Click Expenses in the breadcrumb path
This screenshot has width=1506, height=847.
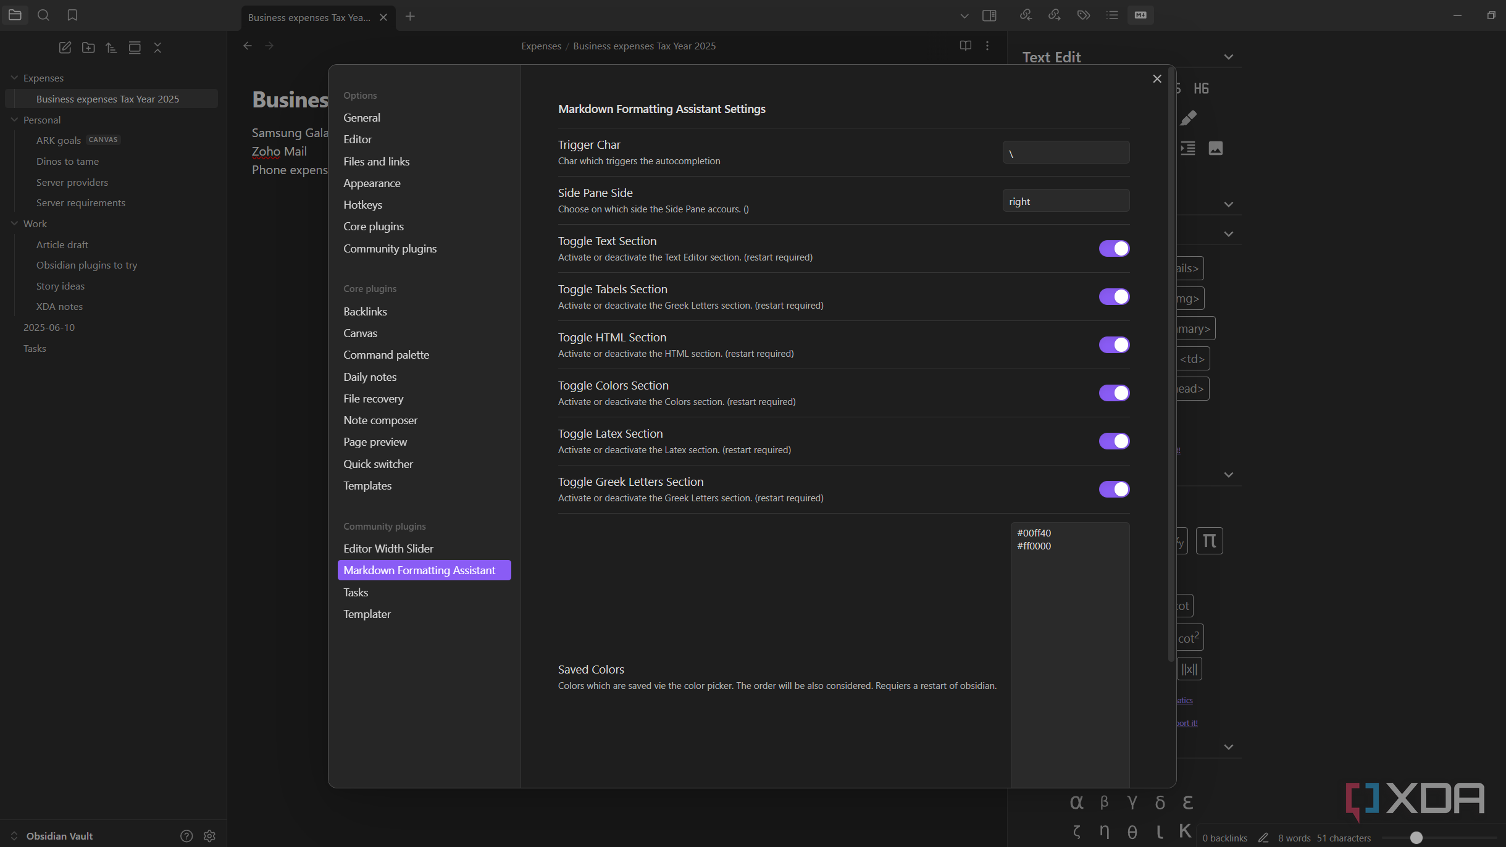point(541,46)
